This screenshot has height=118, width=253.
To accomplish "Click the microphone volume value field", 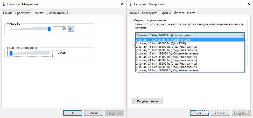I will point(60,29).
